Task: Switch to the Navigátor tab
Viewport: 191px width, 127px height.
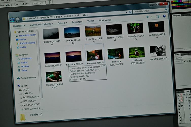Action: (x=176, y=15)
